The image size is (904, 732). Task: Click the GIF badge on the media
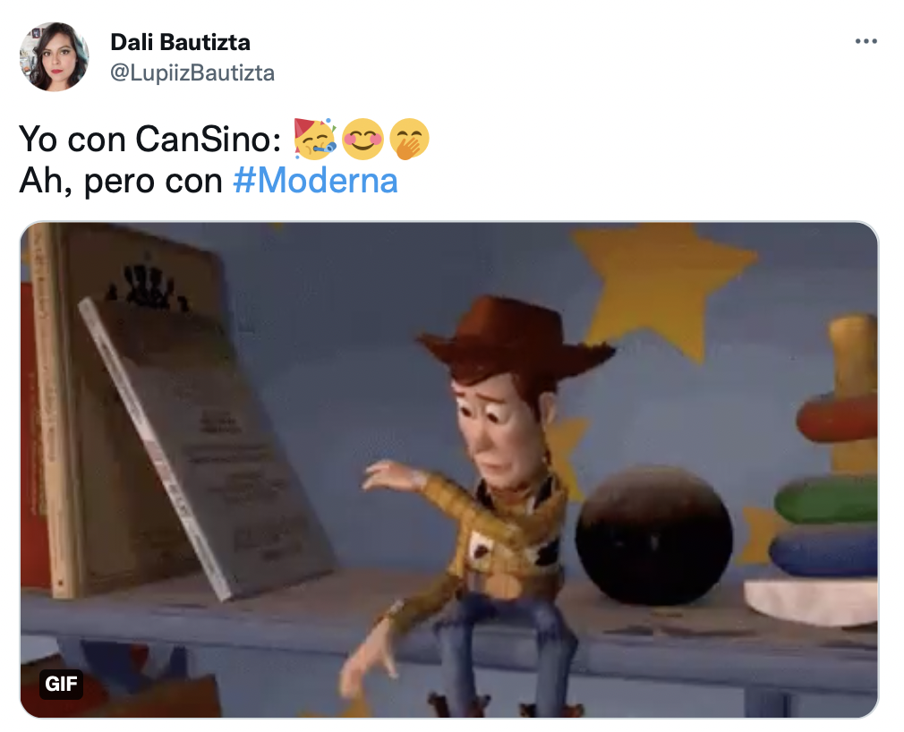[x=61, y=684]
